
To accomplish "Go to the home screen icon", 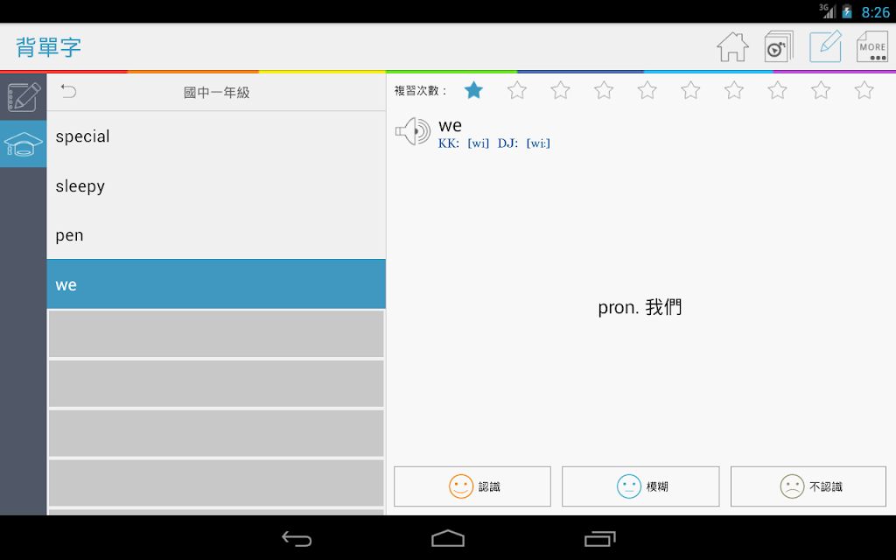I will coord(732,47).
